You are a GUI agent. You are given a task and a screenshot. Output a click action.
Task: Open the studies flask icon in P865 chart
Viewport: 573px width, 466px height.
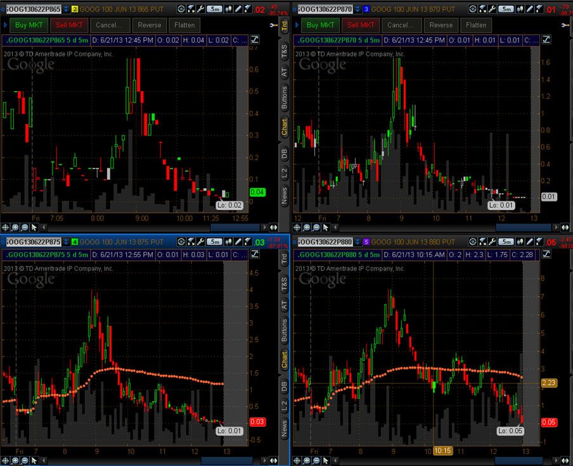[191, 9]
